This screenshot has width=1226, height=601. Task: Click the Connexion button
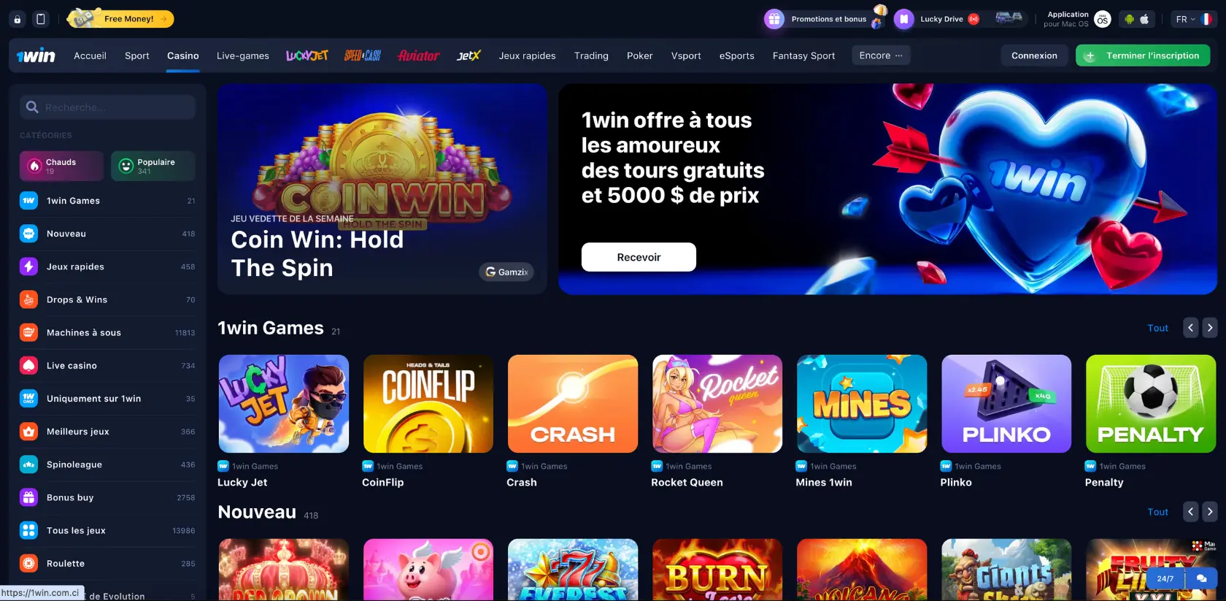[x=1034, y=55]
